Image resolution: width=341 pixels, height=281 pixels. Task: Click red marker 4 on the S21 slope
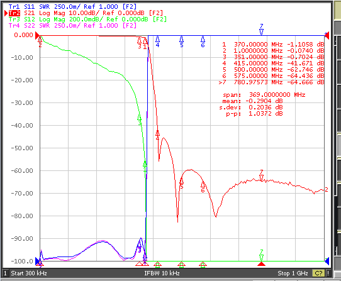(157, 135)
